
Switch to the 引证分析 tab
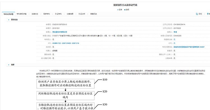click(x=82, y=14)
